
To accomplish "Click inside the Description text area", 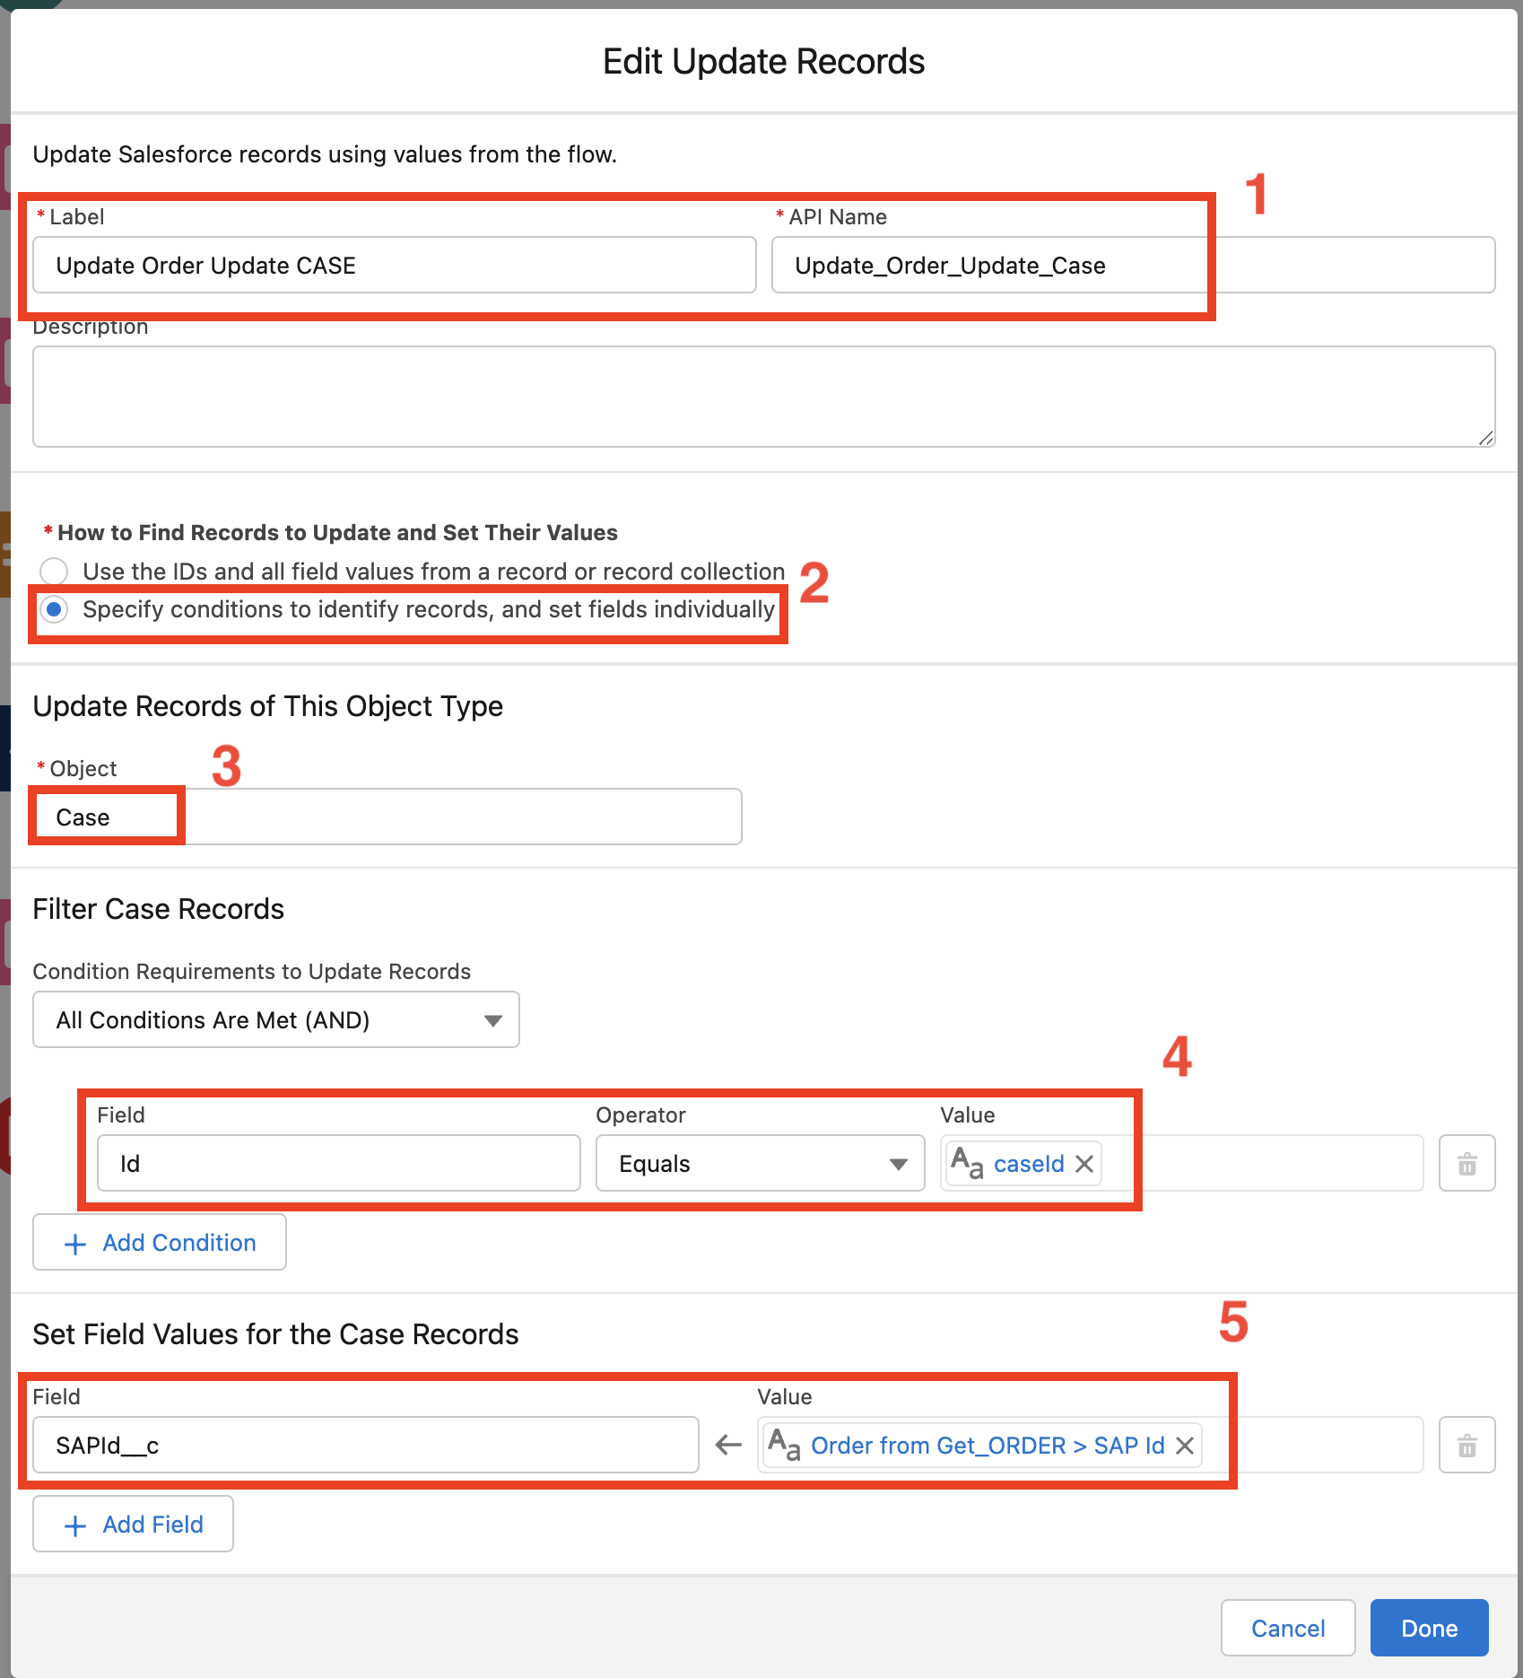I will click(x=763, y=397).
